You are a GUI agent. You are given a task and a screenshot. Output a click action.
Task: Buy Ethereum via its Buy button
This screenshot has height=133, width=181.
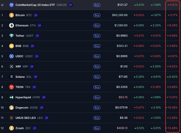click(x=97, y=25)
